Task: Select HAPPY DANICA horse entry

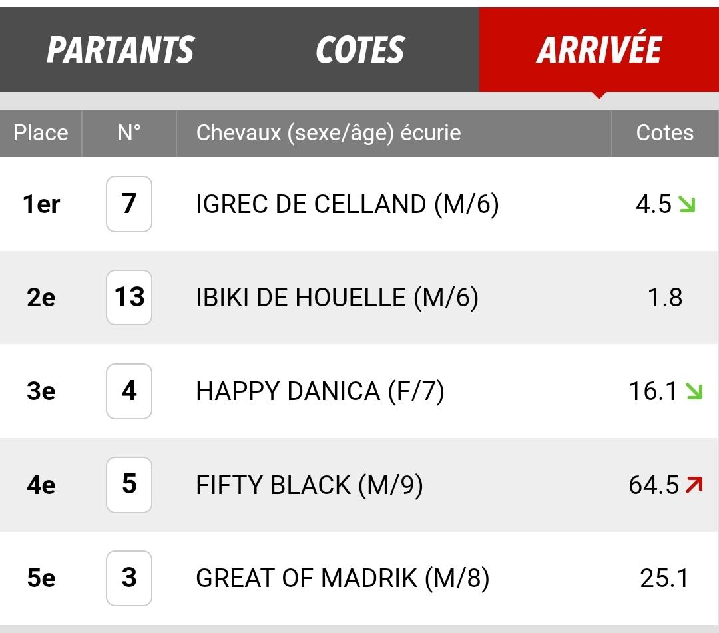Action: pos(320,391)
